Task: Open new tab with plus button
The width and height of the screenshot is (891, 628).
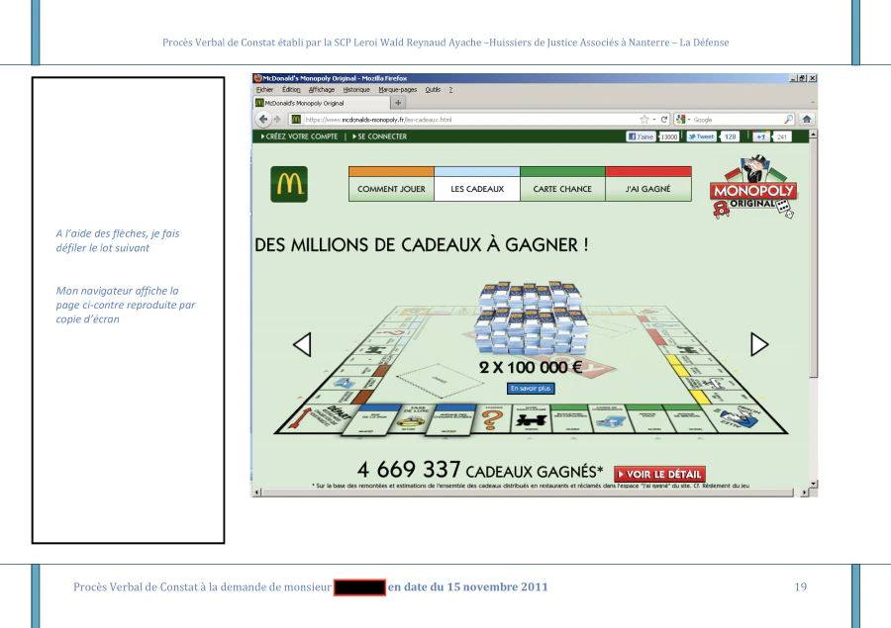Action: pyautogui.click(x=398, y=103)
